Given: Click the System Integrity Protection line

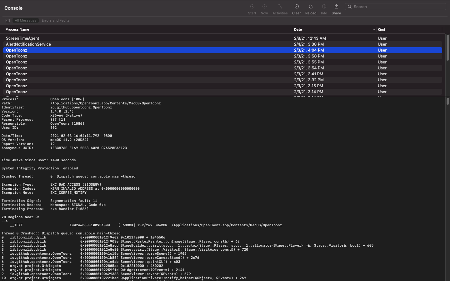Looking at the screenshot, I should point(40,168).
